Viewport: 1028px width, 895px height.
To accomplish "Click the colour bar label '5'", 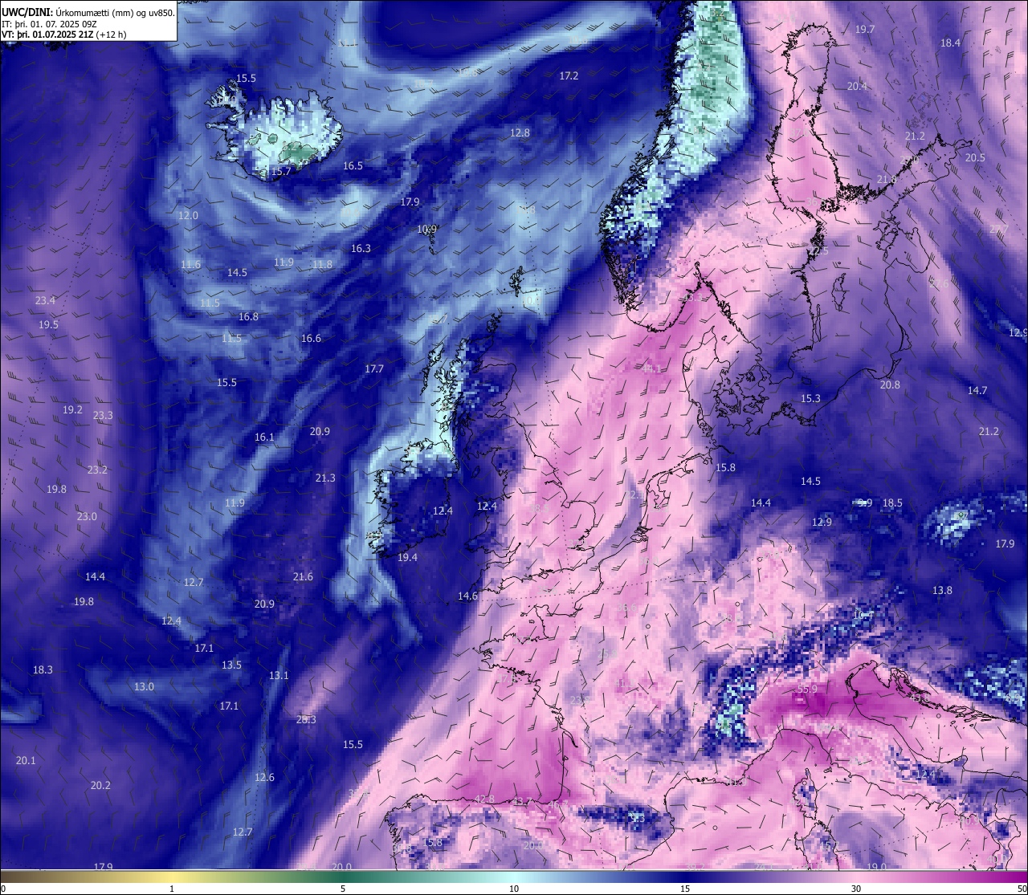I will (343, 889).
